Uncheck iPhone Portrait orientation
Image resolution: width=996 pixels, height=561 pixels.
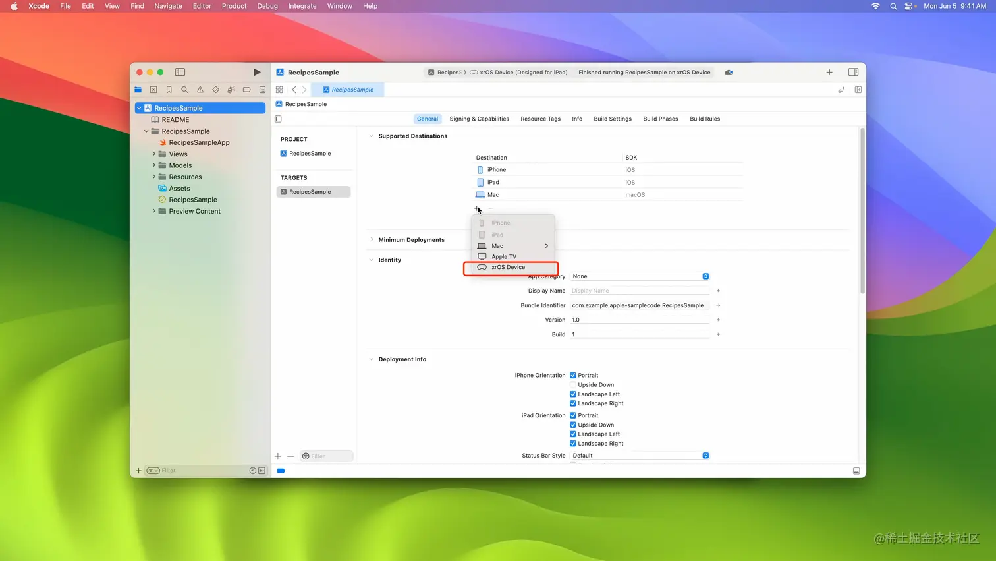point(572,376)
